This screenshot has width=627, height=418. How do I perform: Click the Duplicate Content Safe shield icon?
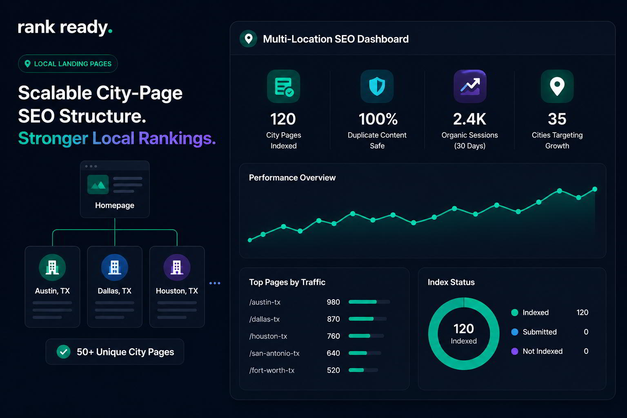[377, 86]
